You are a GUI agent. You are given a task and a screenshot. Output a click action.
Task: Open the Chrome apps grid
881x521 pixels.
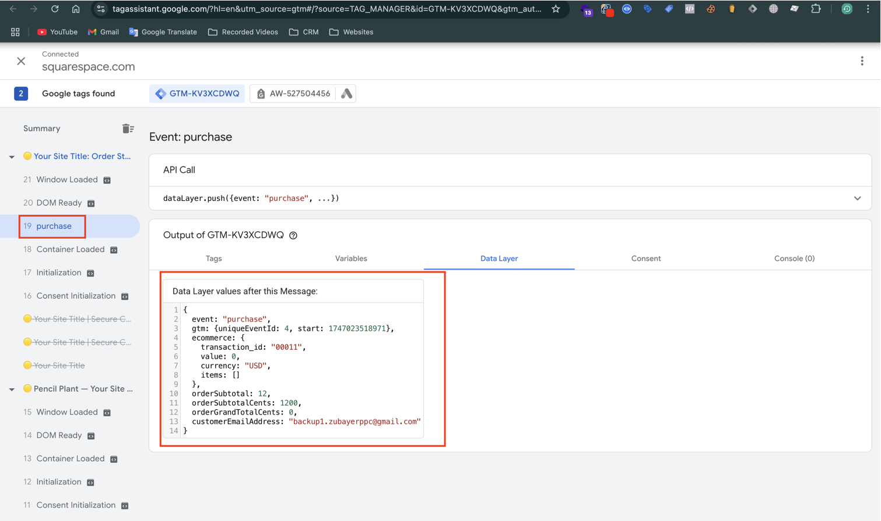click(x=15, y=32)
